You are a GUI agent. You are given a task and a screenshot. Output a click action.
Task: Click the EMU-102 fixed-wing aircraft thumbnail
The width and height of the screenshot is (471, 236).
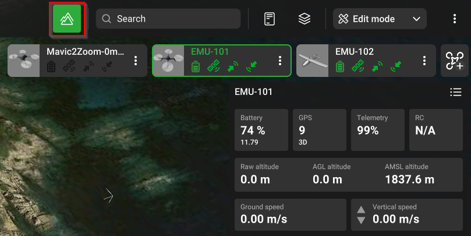313,61
